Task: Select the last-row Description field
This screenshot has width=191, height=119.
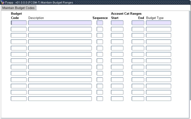Action: (x=60, y=98)
